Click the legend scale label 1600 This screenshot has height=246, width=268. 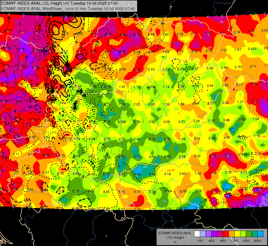246,241
